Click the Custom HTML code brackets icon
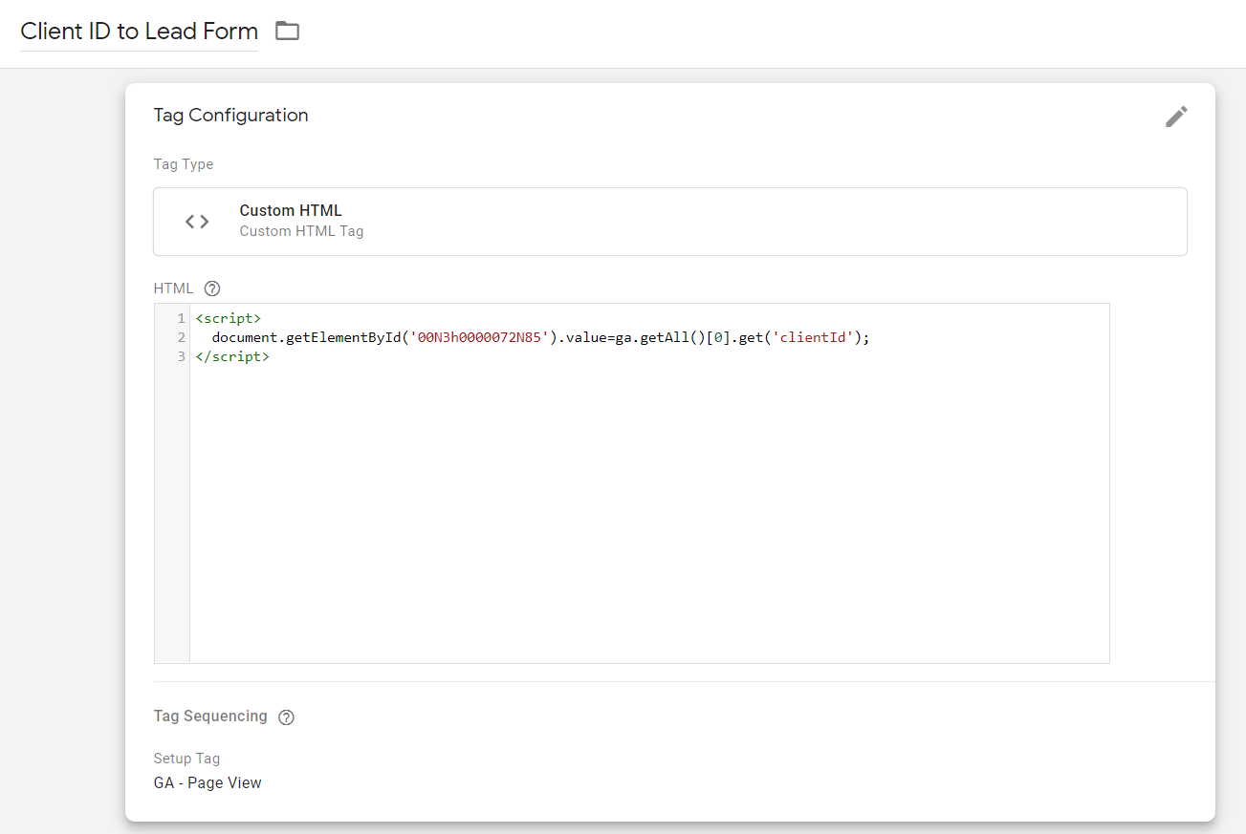Screen dimensions: 1246x834 pos(197,222)
